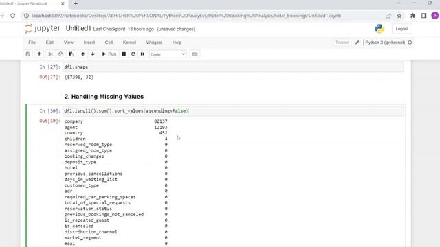The height and width of the screenshot is (247, 440).
Task: Click the site info icon before localhost
Action: click(x=26, y=16)
